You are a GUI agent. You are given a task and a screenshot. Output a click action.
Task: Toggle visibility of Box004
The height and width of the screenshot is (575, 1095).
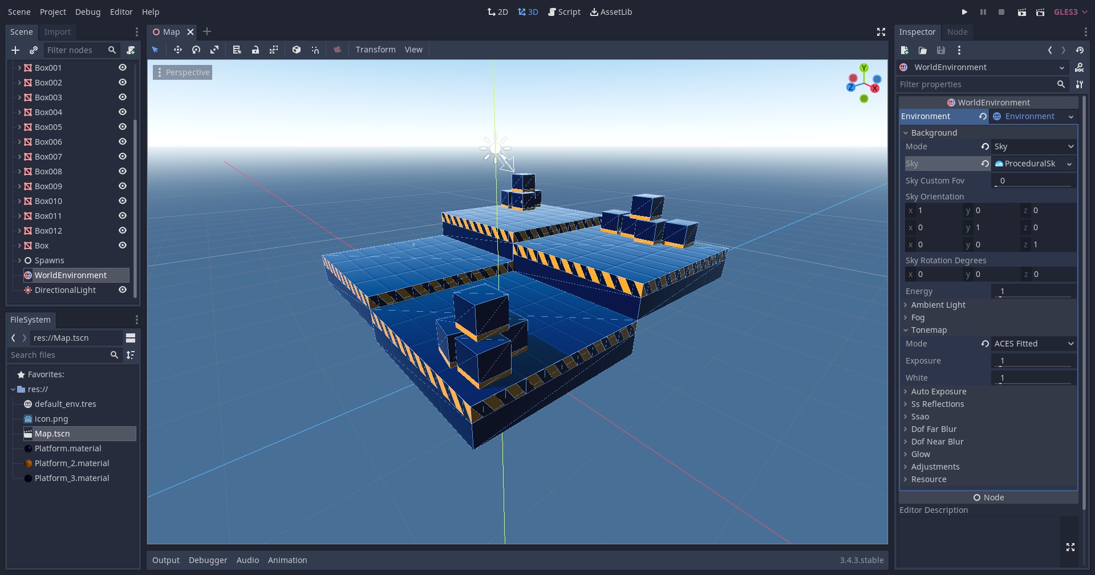pos(123,112)
